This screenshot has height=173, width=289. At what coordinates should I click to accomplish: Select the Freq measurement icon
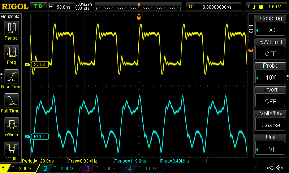12,52
